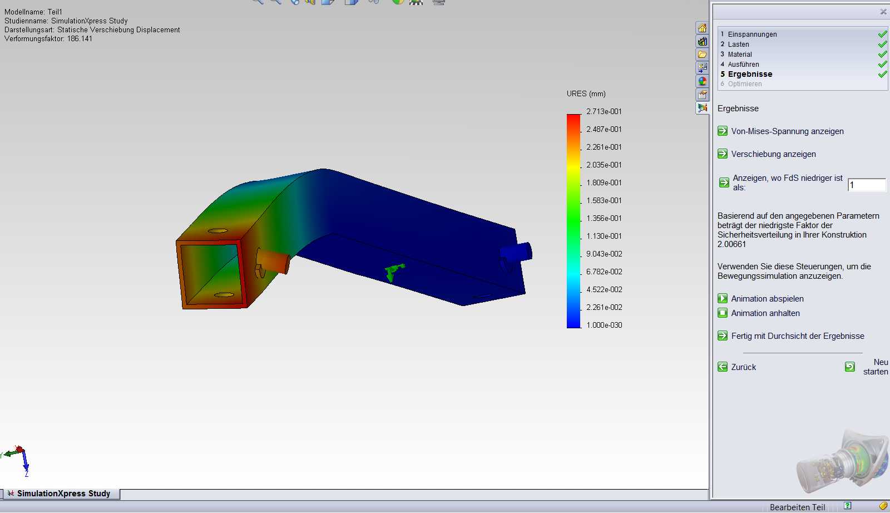Click green arrow beside Von-Mises-Spannung anzeigen
The height and width of the screenshot is (513, 890).
pyautogui.click(x=723, y=131)
